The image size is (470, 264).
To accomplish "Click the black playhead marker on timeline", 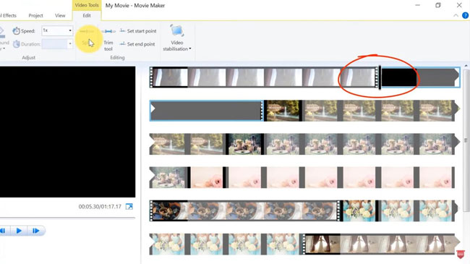I will click(380, 77).
